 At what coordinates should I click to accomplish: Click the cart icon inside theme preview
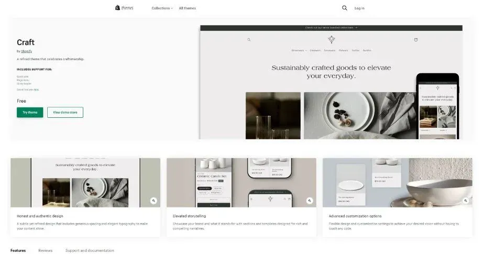416,39
